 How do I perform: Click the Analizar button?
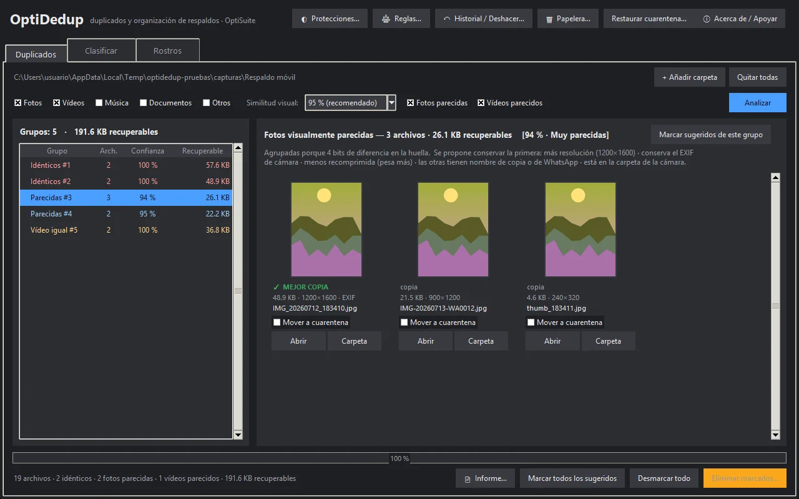tap(758, 103)
